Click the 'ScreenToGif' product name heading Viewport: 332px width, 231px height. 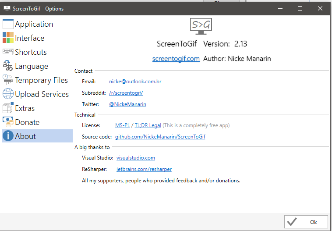point(177,44)
